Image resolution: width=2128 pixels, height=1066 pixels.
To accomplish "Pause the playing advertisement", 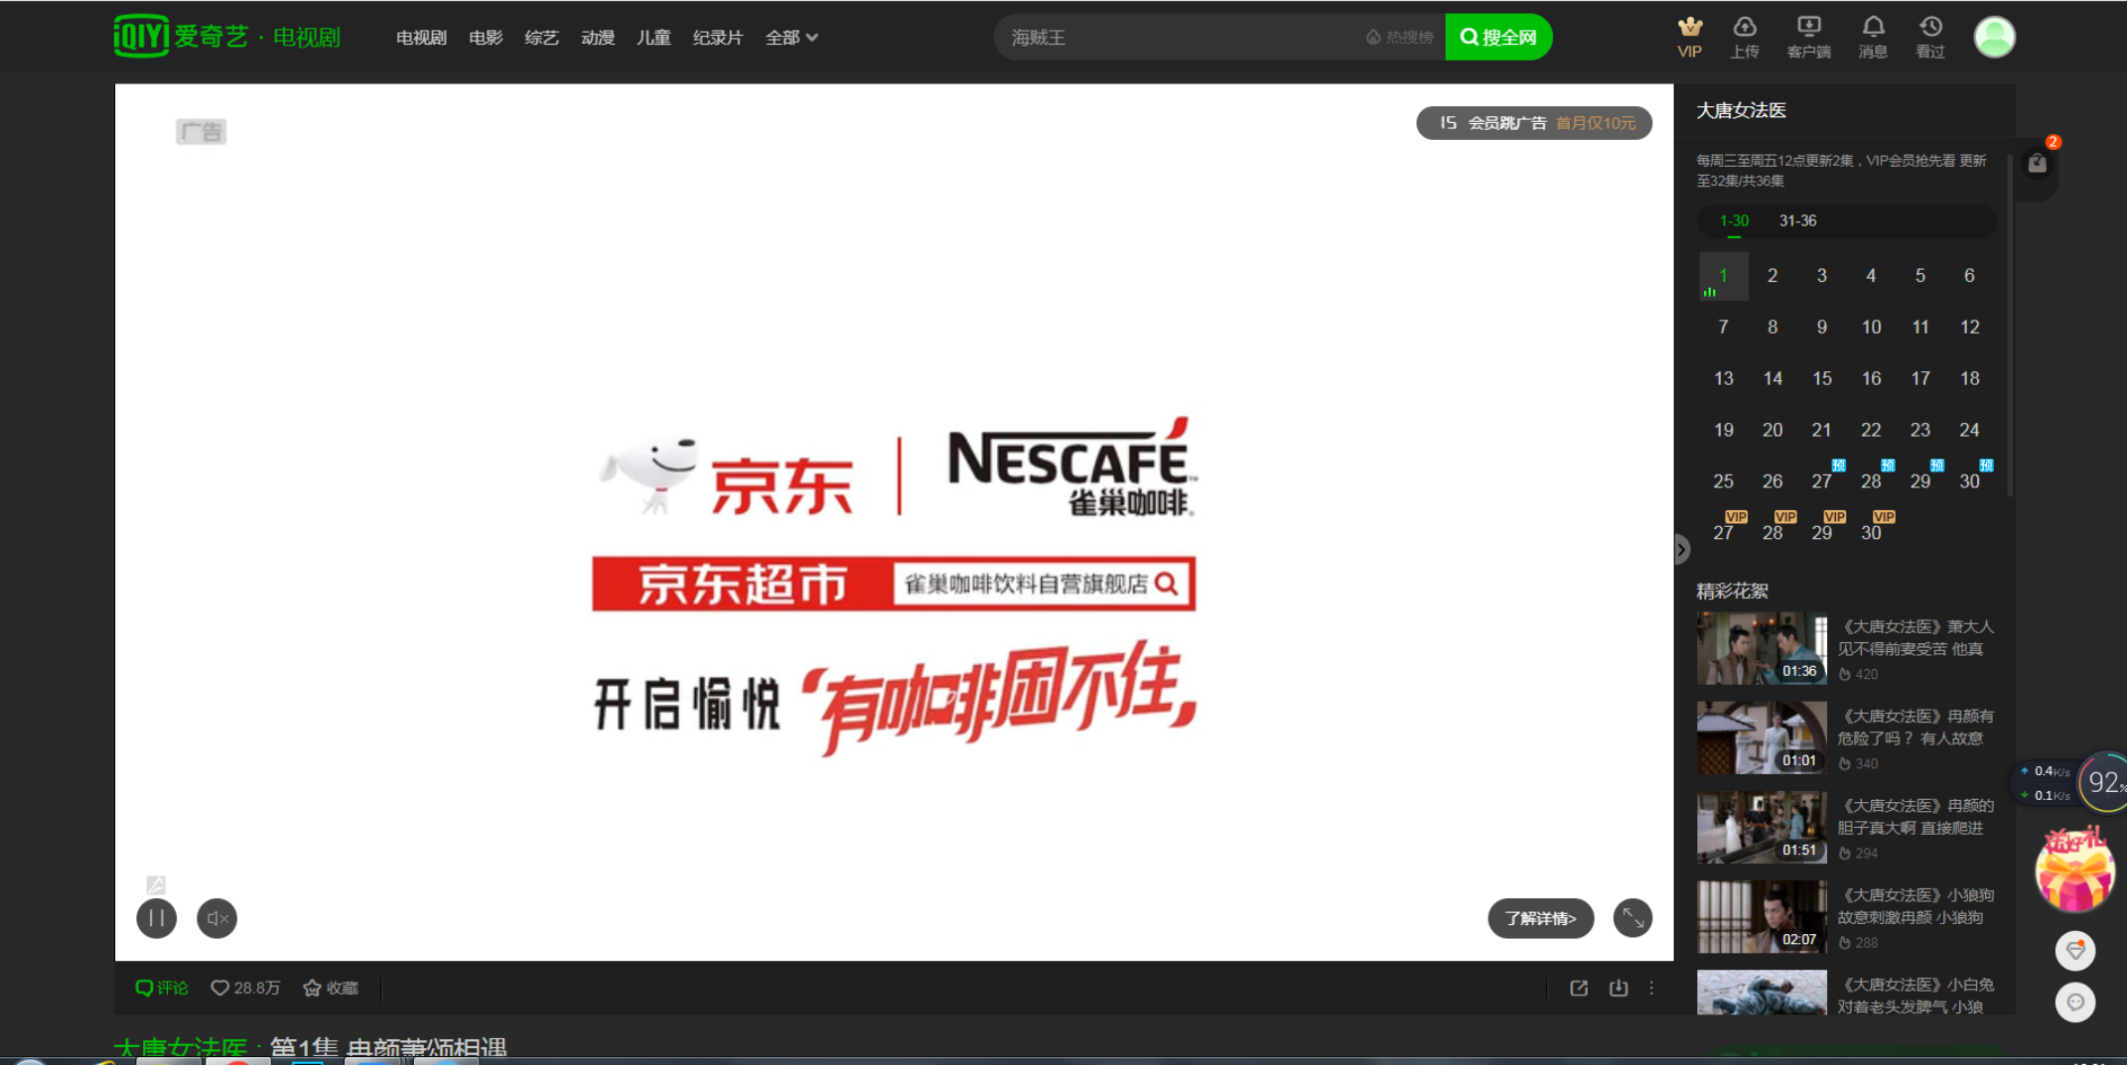I will click(x=156, y=918).
